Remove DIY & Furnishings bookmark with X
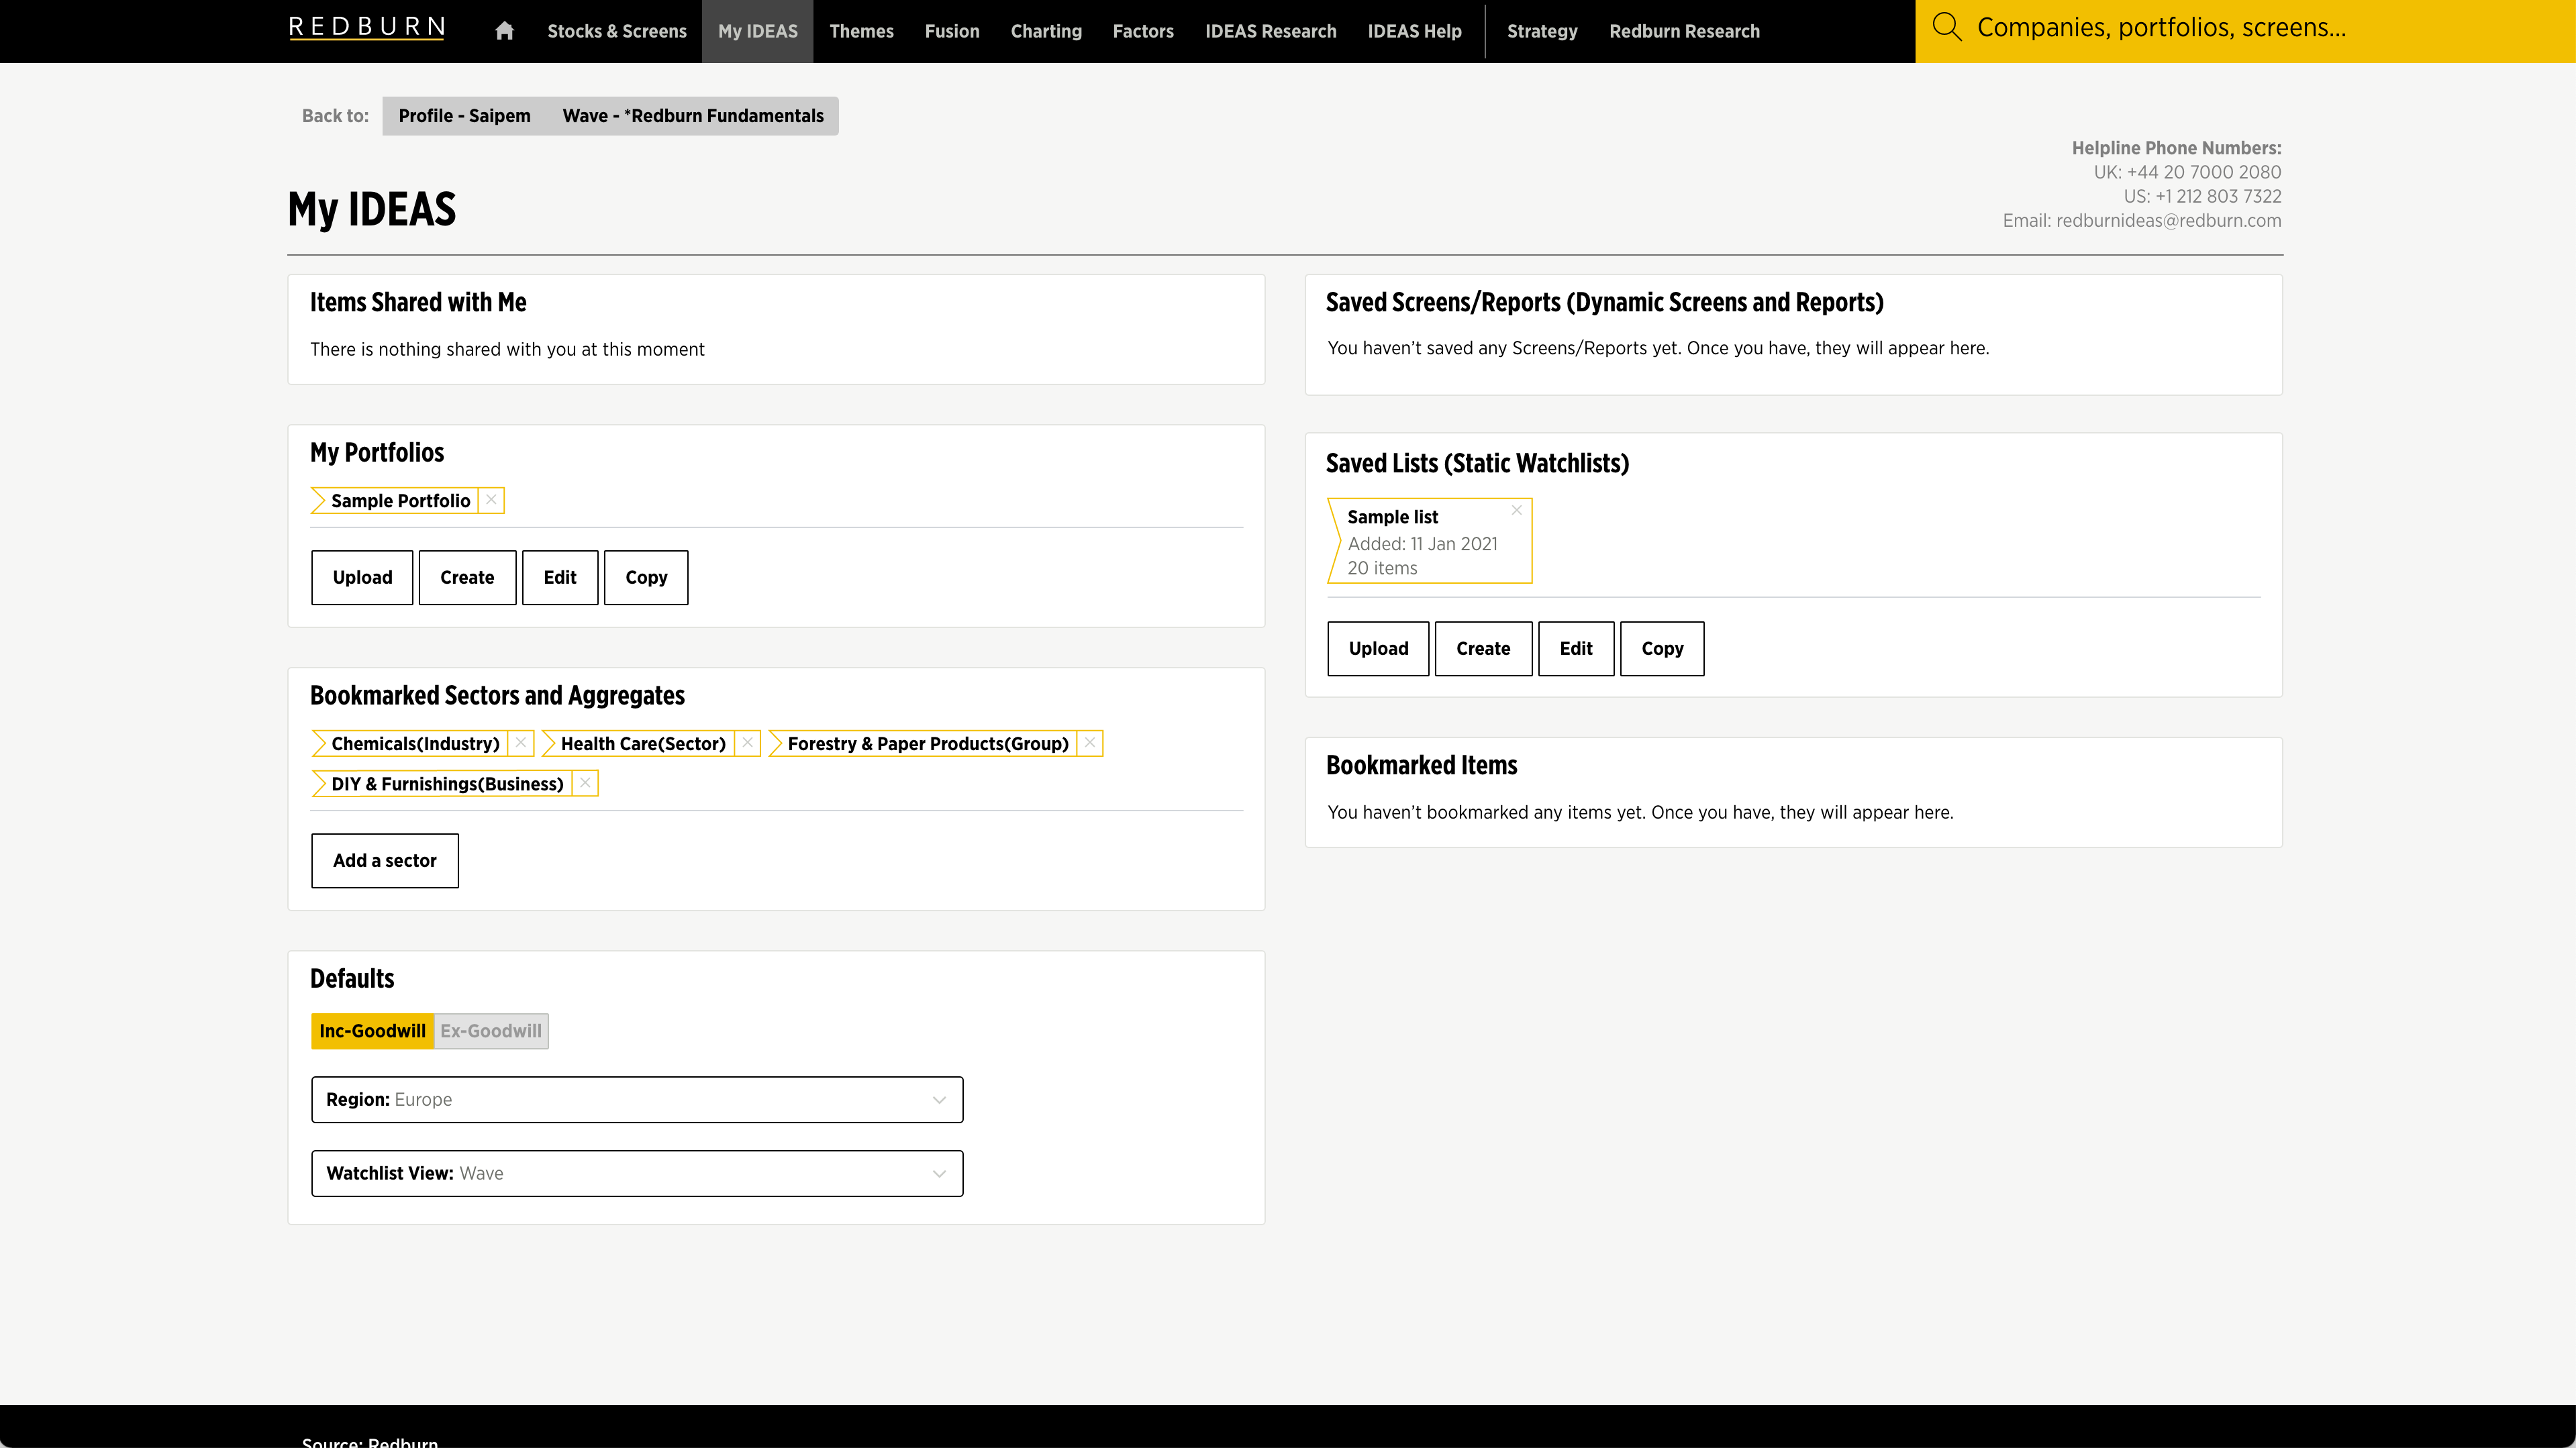This screenshot has width=2576, height=1448. 585,783
